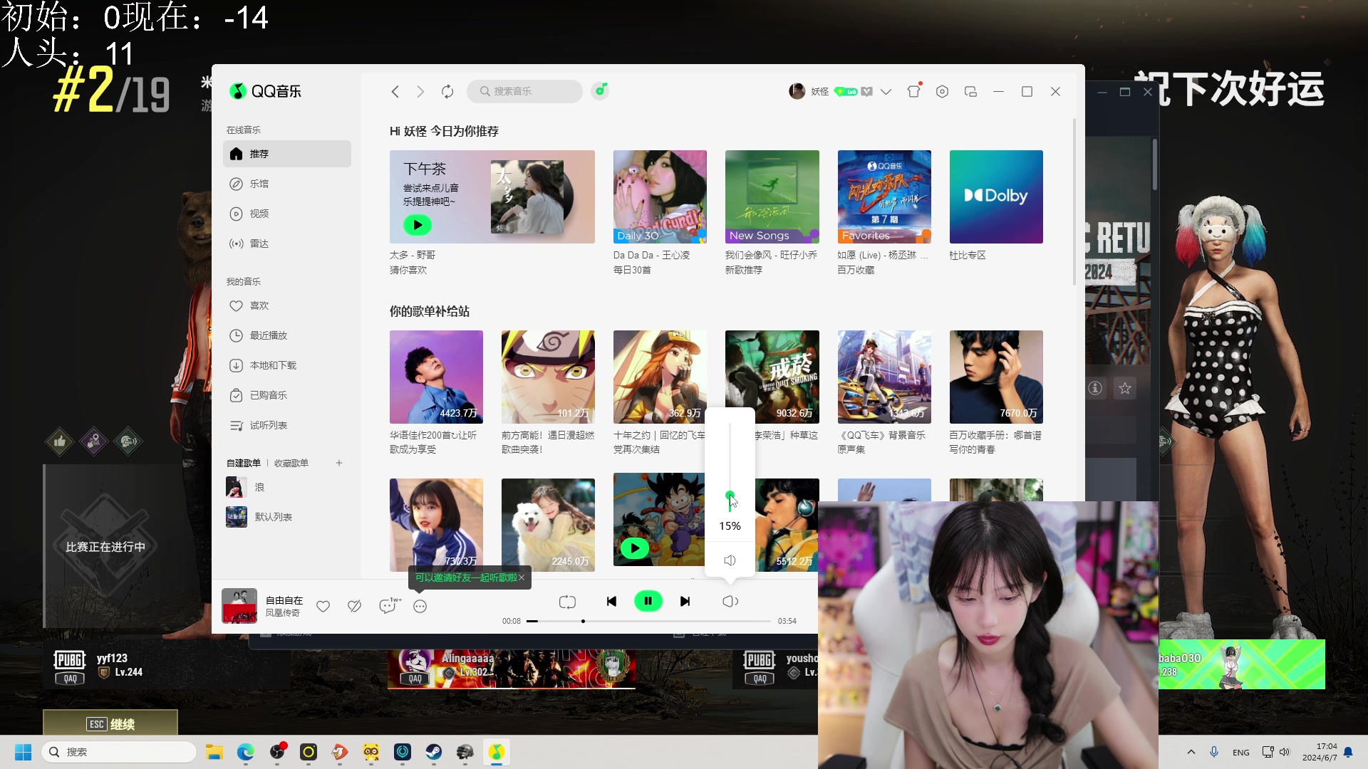Open the Daily 30 playlist cover
This screenshot has height=769, width=1368.
(660, 197)
